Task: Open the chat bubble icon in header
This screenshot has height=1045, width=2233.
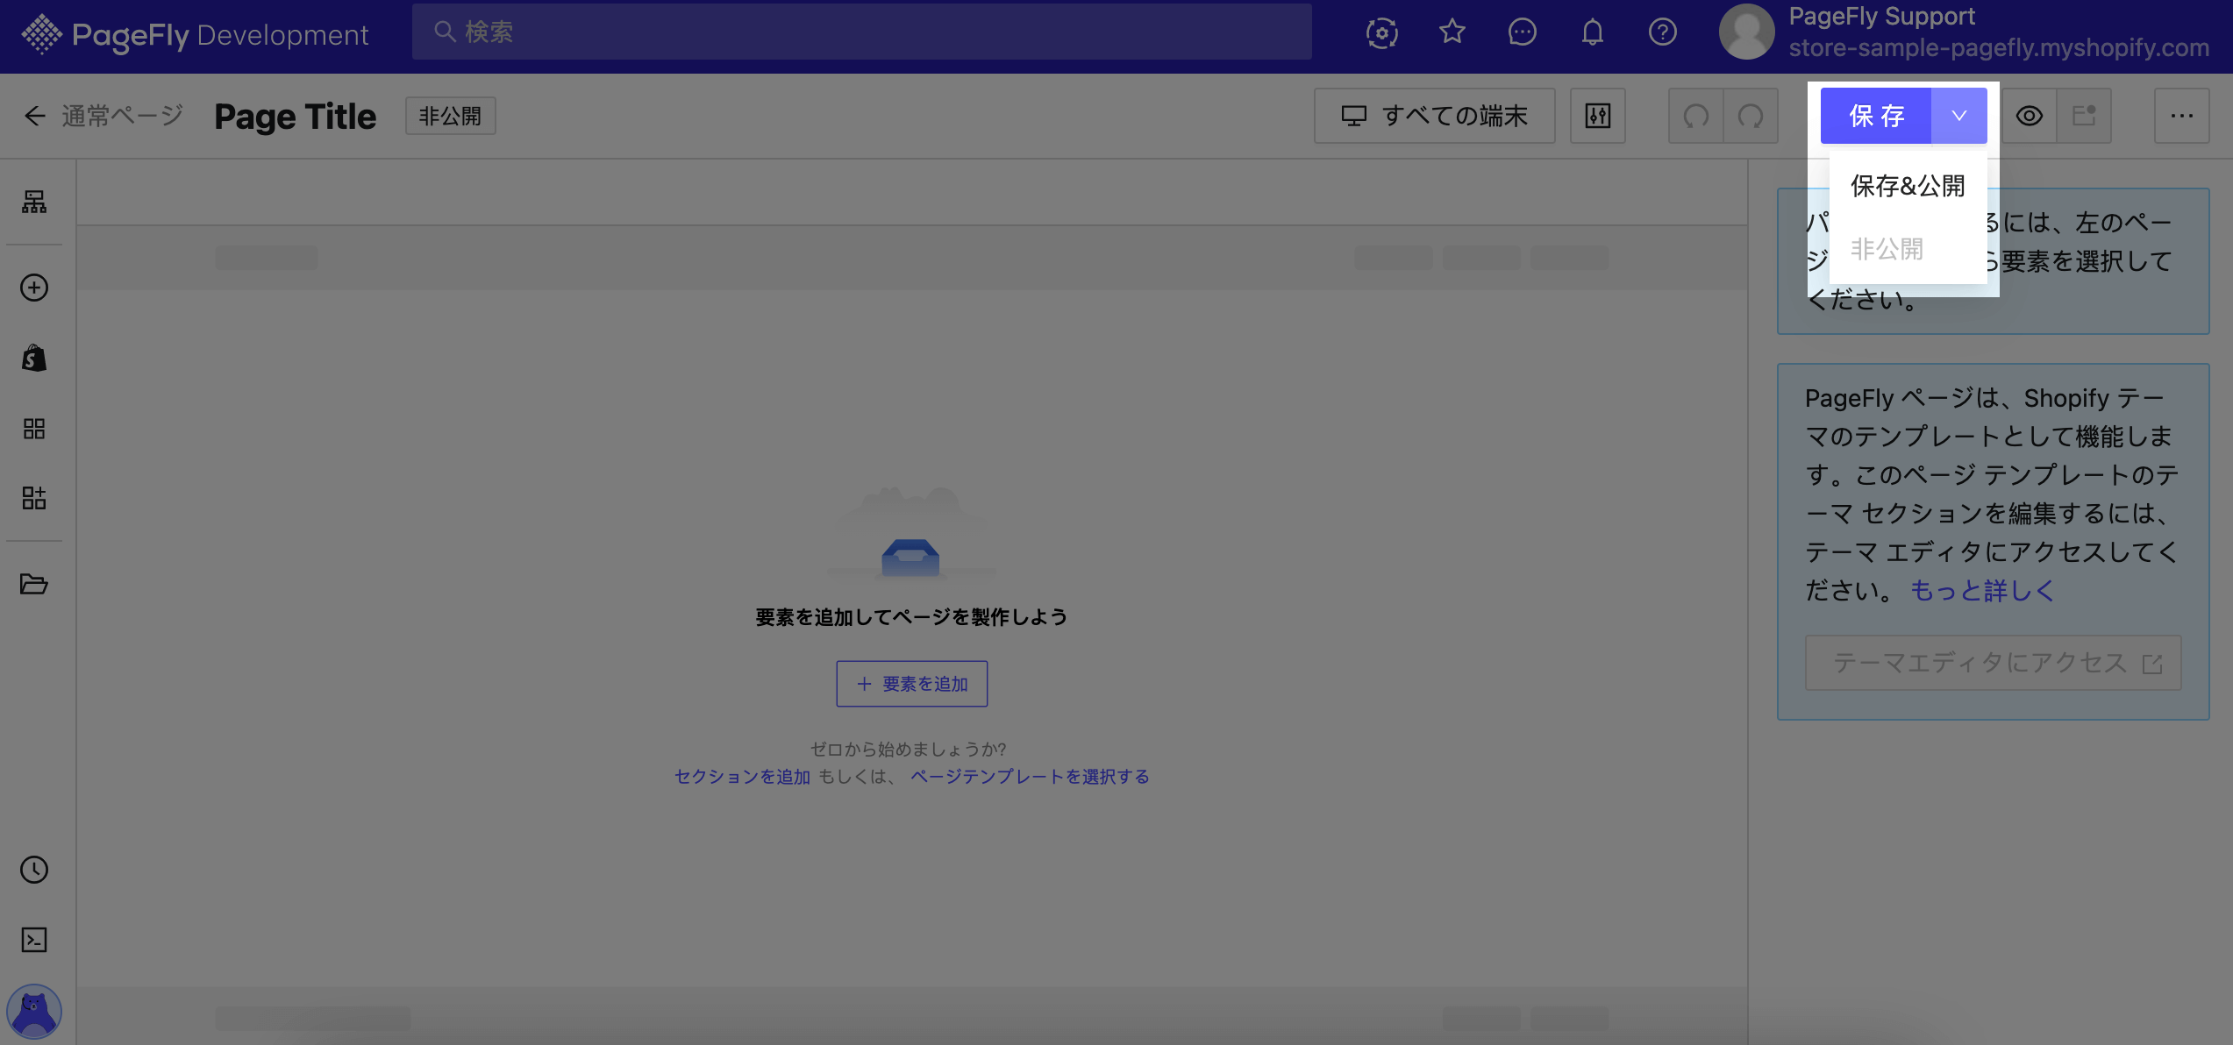Action: click(1522, 32)
